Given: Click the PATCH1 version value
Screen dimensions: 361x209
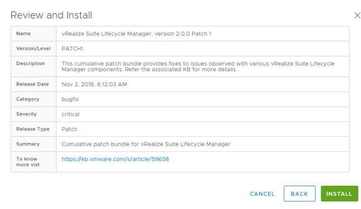Looking at the screenshot, I should tap(73, 48).
